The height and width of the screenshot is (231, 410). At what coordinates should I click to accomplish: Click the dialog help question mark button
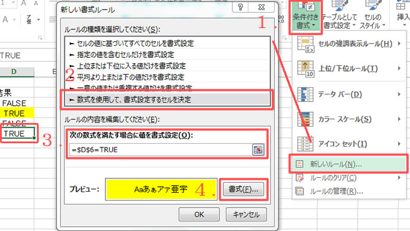tap(241, 7)
